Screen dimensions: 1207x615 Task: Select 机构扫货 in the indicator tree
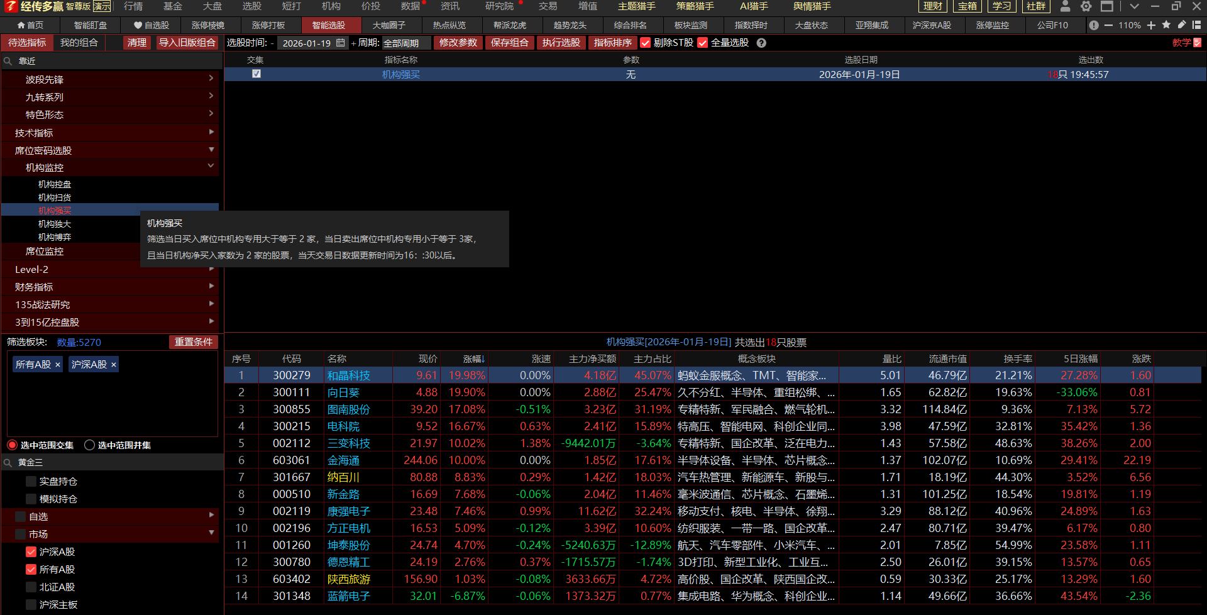pos(55,197)
